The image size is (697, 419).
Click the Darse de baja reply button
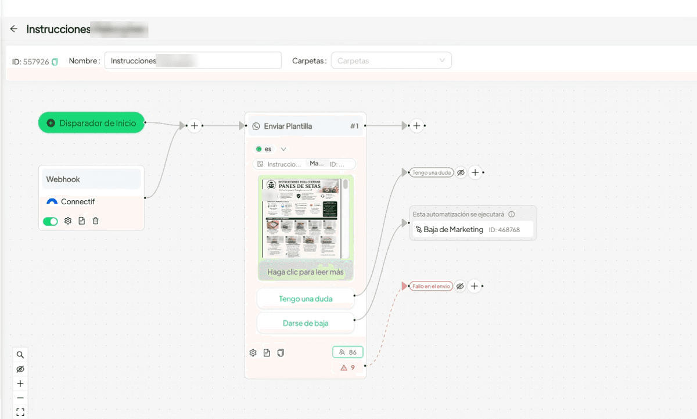(x=306, y=323)
